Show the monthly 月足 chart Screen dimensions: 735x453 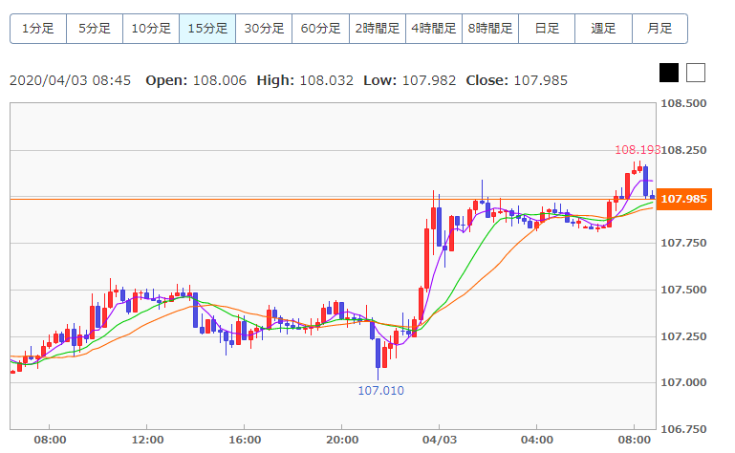click(660, 29)
